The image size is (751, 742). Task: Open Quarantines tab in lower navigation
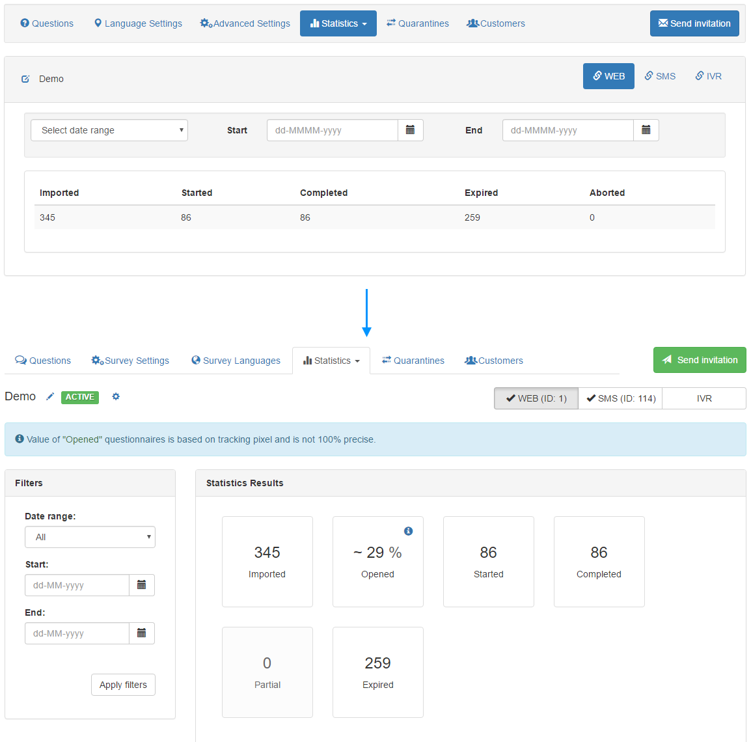pos(413,361)
